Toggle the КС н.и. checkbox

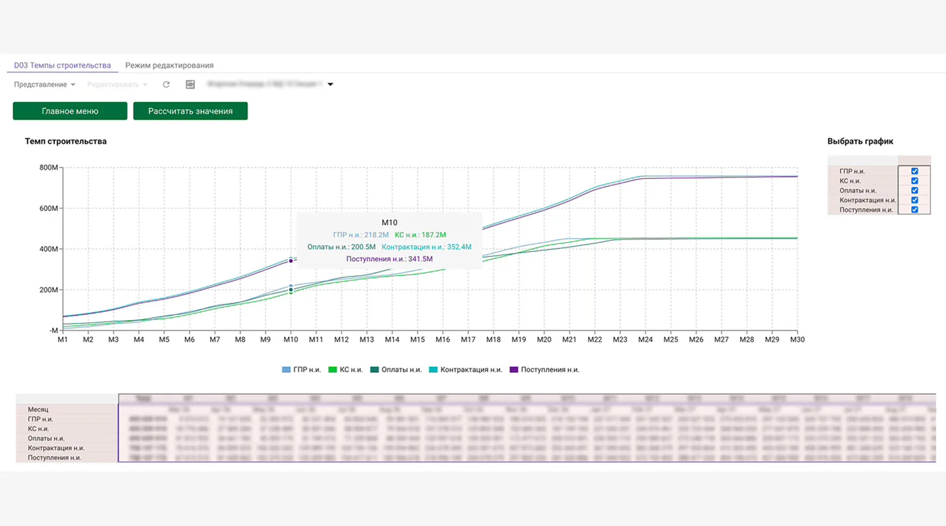pos(914,181)
